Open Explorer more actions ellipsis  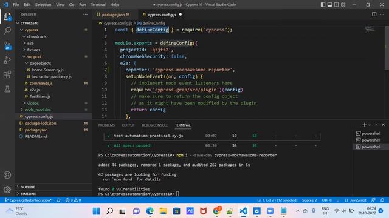[x=85, y=15]
